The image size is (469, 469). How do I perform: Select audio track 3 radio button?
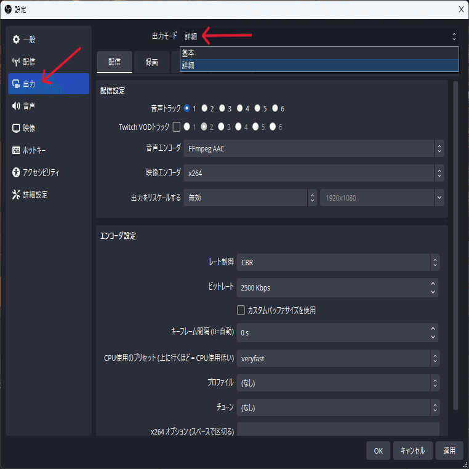[222, 108]
